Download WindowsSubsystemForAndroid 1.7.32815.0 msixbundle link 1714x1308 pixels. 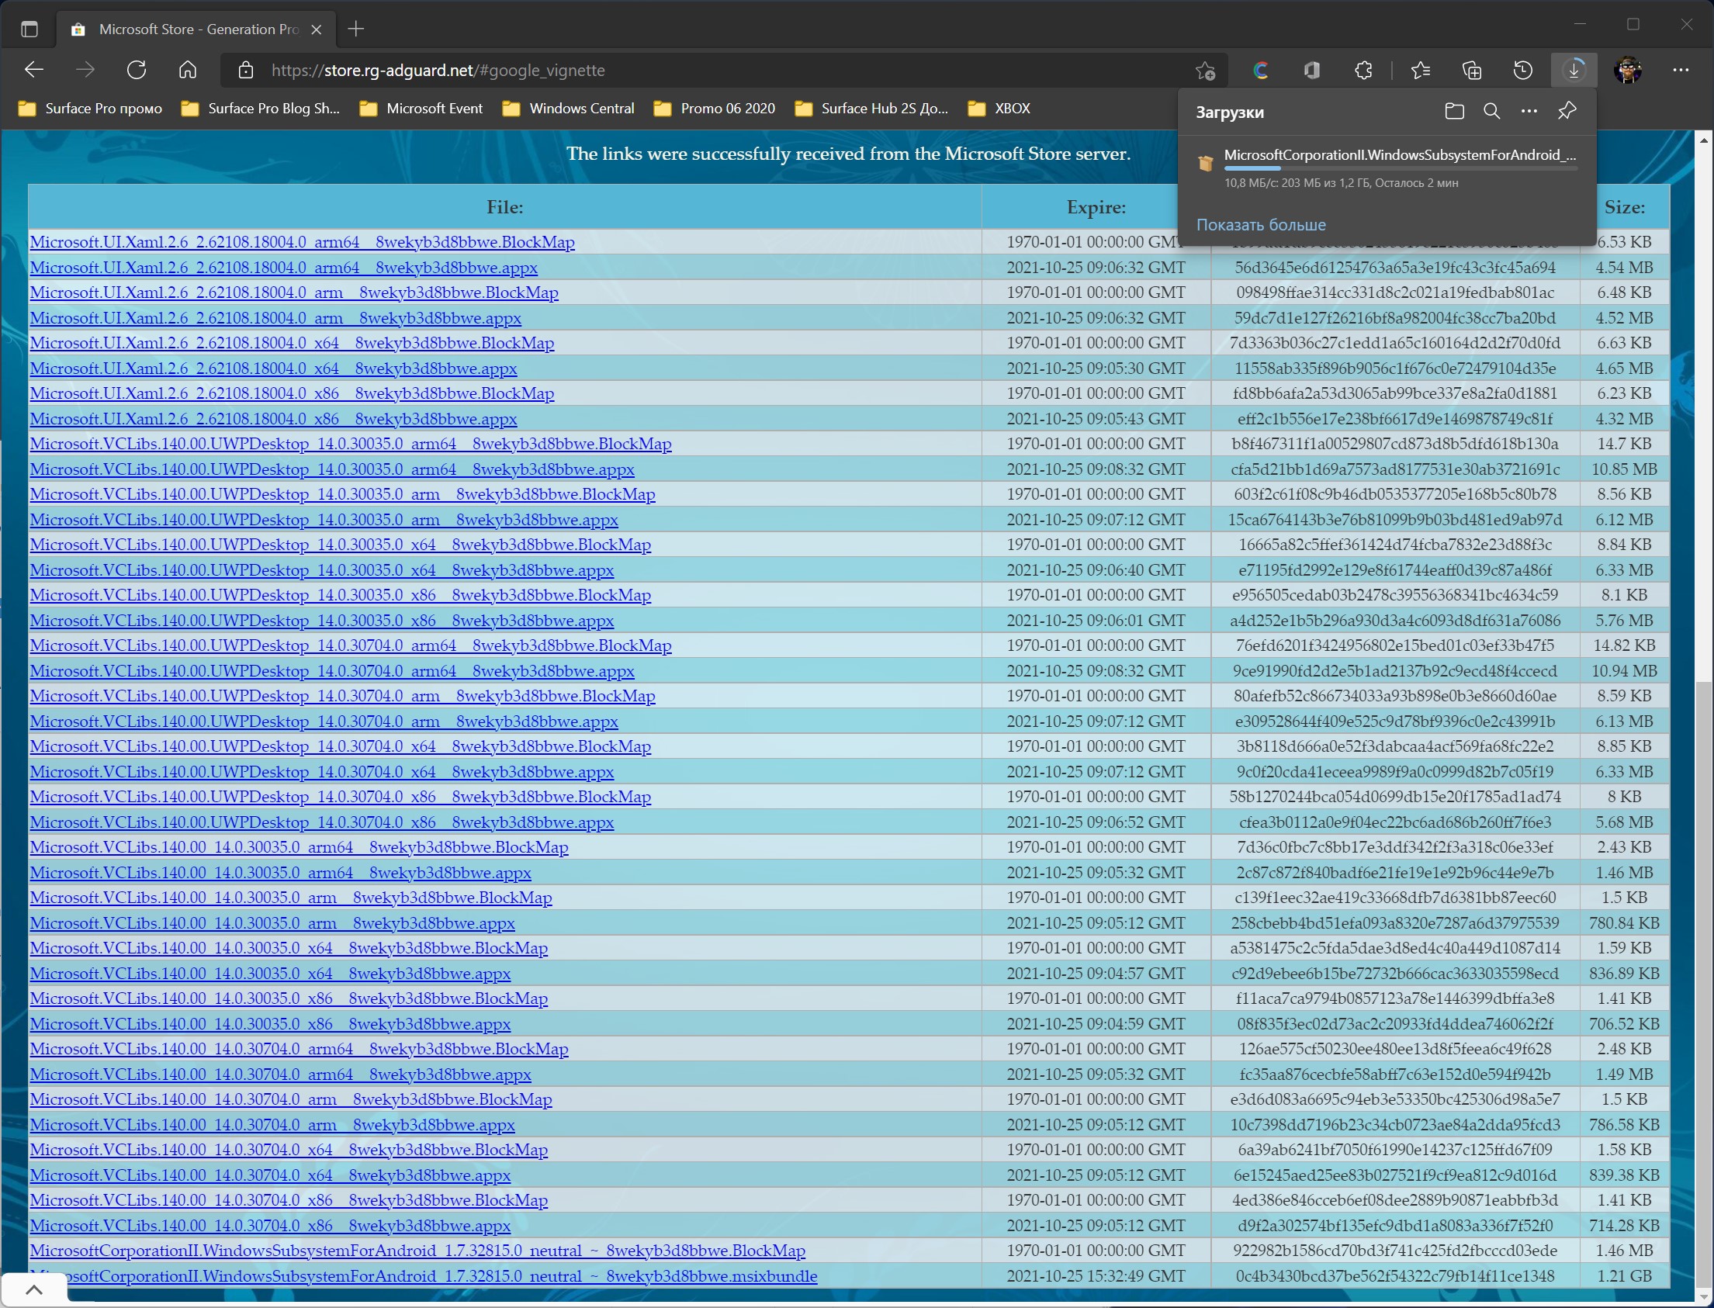pos(424,1276)
